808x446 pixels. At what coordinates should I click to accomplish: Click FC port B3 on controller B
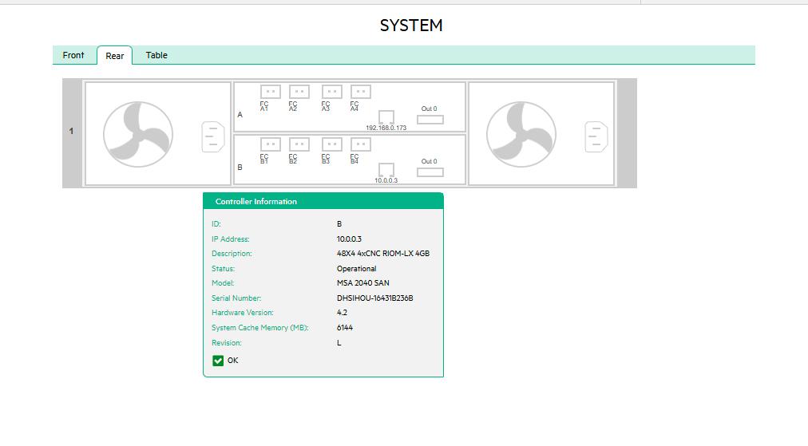coord(332,144)
